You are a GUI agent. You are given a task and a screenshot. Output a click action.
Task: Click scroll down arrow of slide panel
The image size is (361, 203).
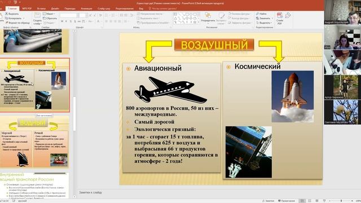pos(74,197)
